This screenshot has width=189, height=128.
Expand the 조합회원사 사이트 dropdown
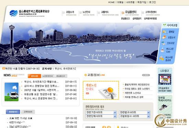pos(135,116)
